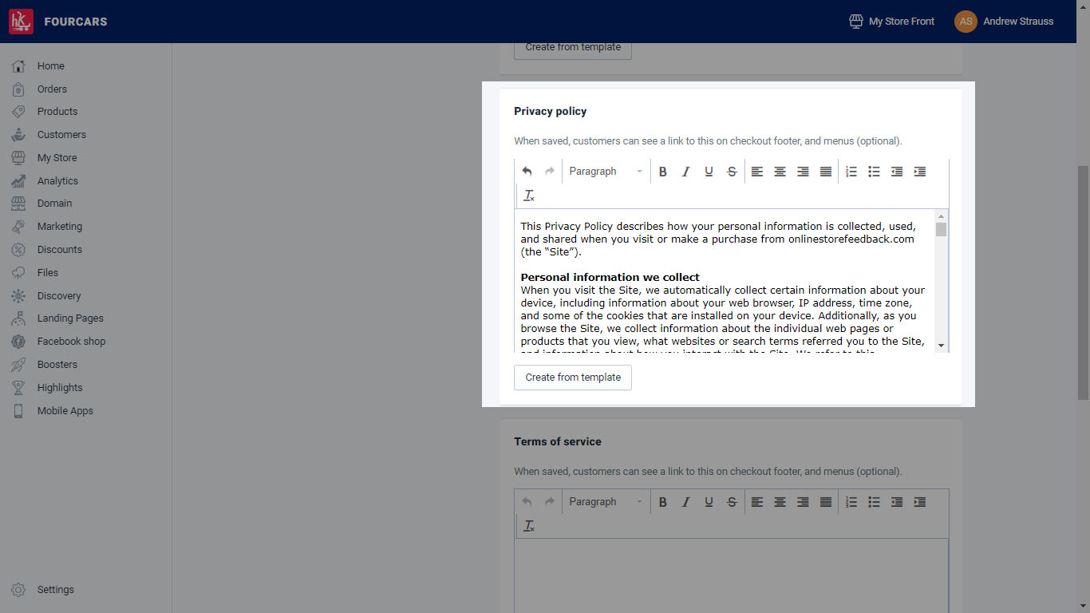Click inside the Privacy policy text area

[x=725, y=281]
